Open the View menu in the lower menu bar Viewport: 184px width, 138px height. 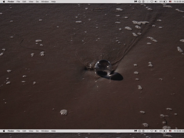click(31, 131)
